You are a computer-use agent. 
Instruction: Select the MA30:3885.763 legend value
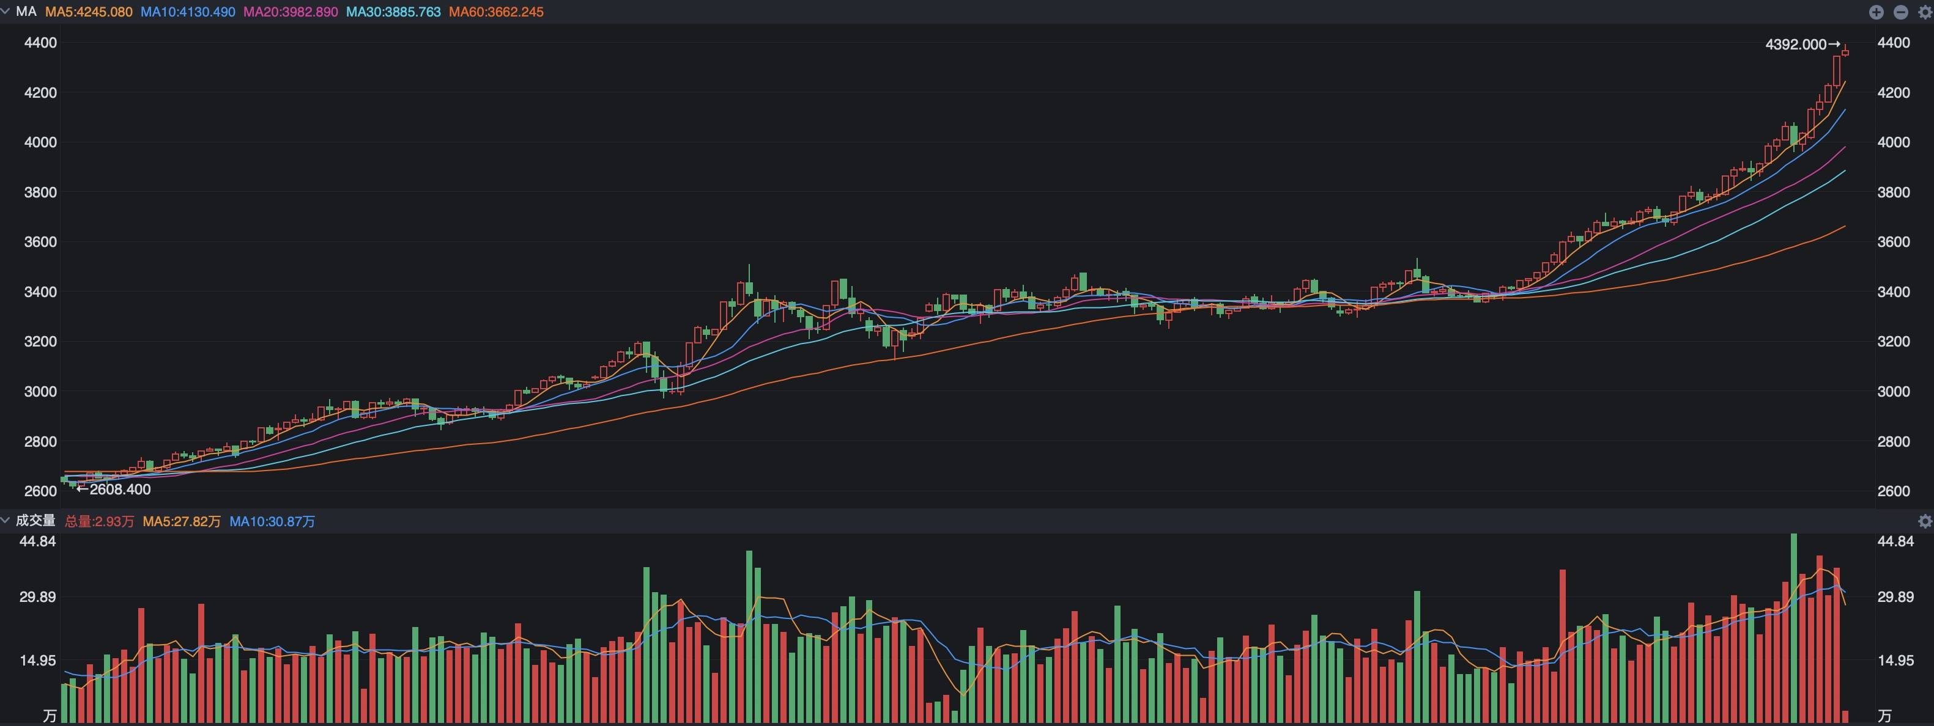[x=393, y=12]
